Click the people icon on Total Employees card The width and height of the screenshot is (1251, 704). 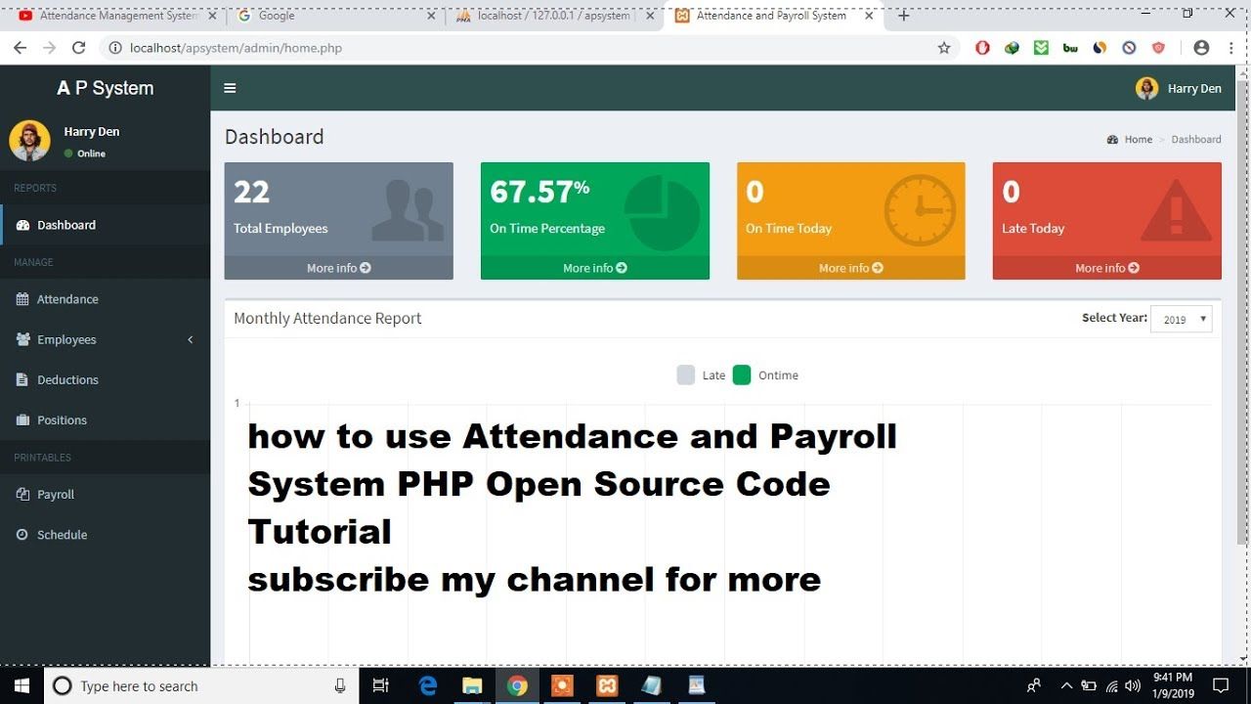(408, 210)
